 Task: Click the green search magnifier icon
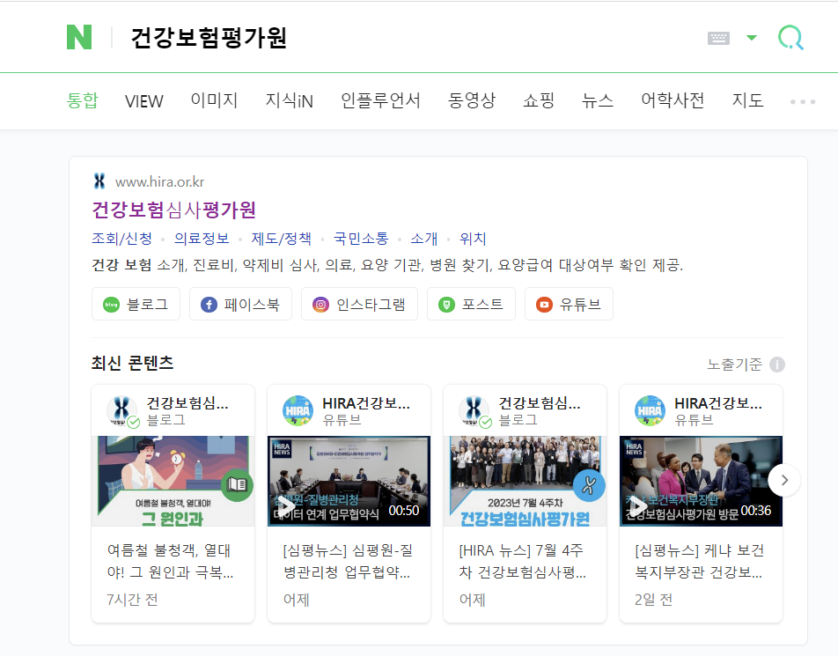click(x=790, y=36)
